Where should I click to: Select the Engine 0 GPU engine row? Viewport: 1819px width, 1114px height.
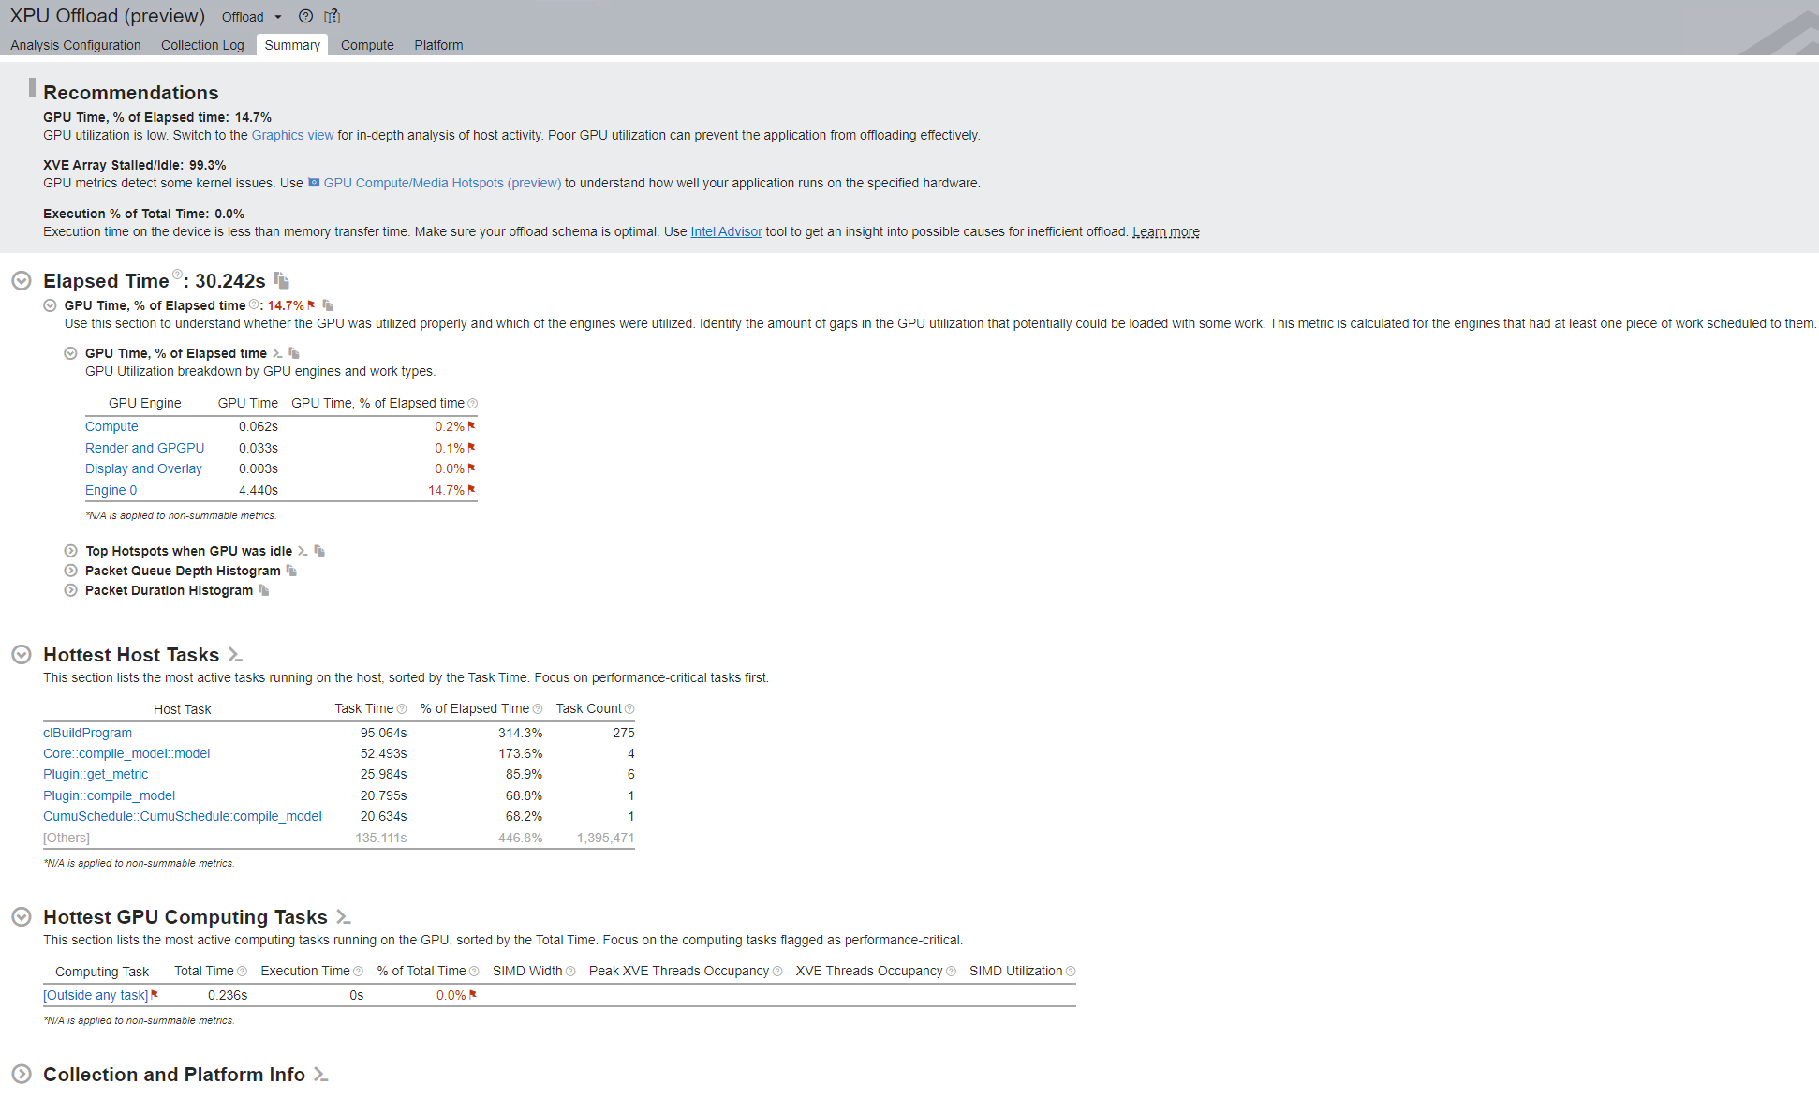(x=111, y=490)
